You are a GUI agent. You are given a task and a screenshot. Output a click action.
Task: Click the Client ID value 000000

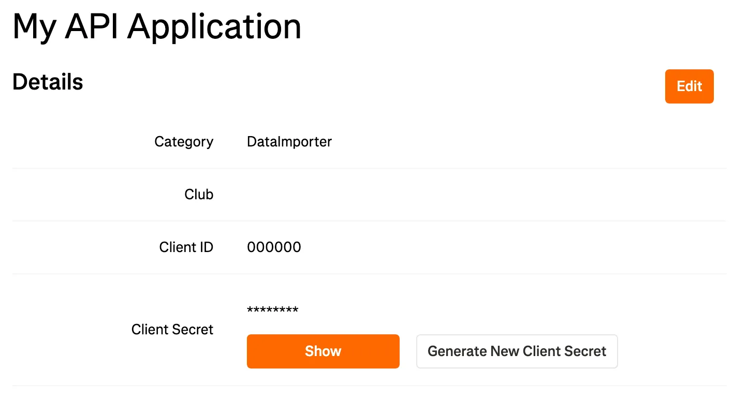point(274,247)
